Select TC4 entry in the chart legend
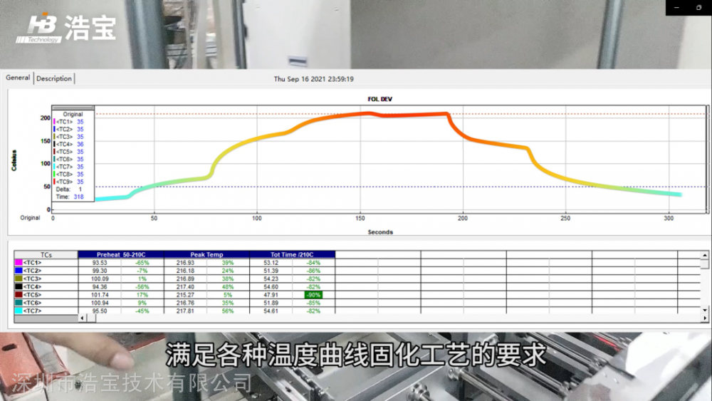Image resolution: width=712 pixels, height=401 pixels. [68, 144]
